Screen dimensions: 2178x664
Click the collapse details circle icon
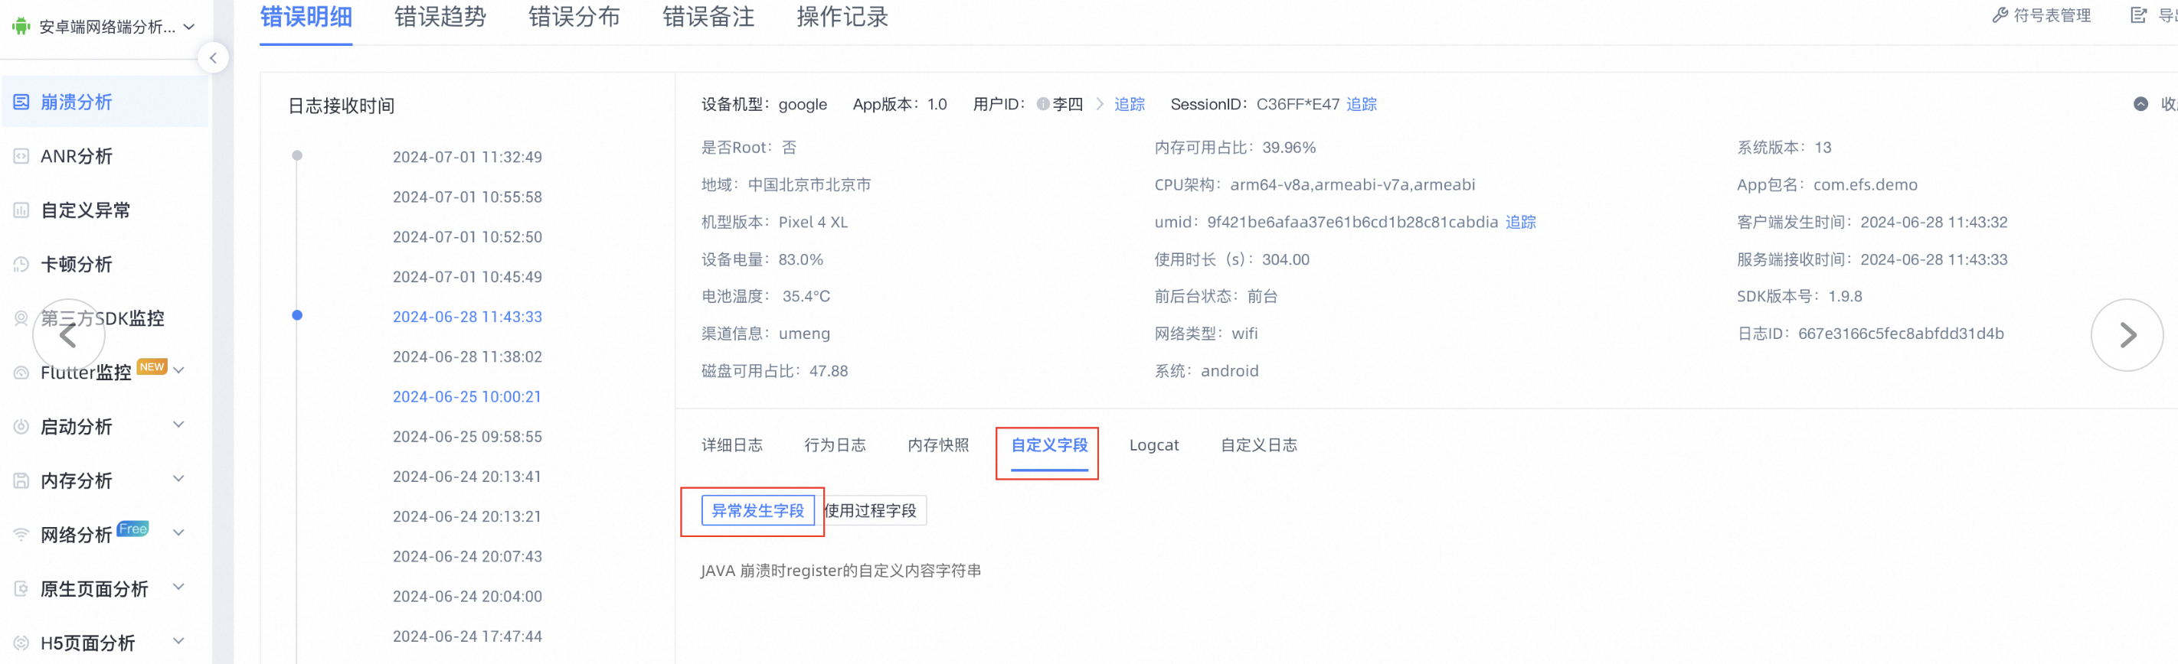click(x=2140, y=104)
